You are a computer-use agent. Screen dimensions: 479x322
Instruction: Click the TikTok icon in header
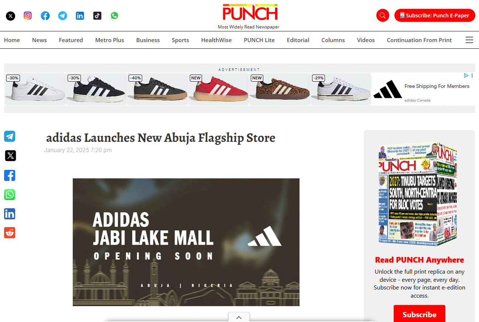[x=97, y=16]
